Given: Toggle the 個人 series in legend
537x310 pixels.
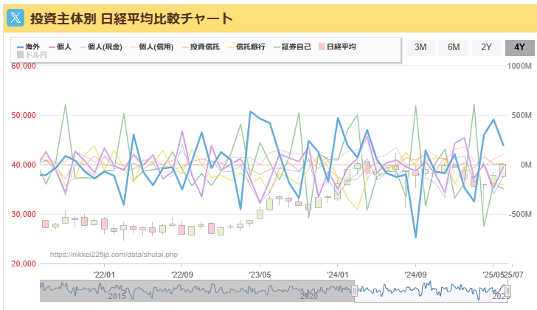Looking at the screenshot, I should (60, 47).
